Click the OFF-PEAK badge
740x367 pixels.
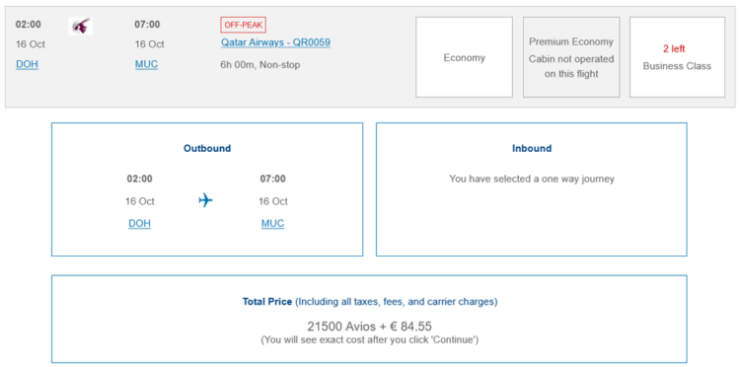pos(244,25)
